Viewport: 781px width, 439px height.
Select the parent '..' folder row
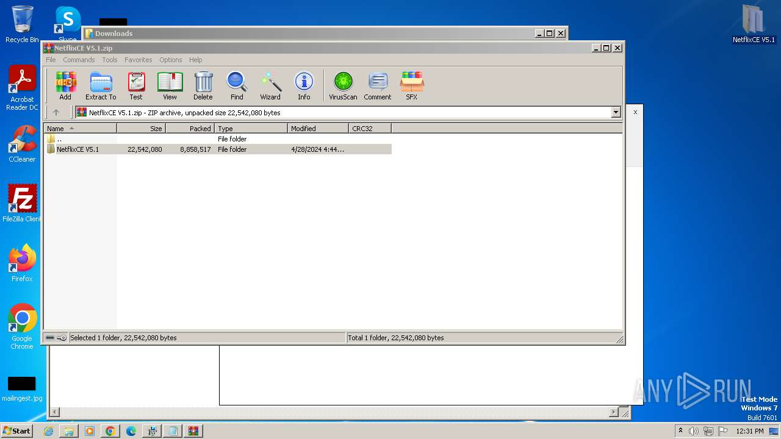click(218, 139)
